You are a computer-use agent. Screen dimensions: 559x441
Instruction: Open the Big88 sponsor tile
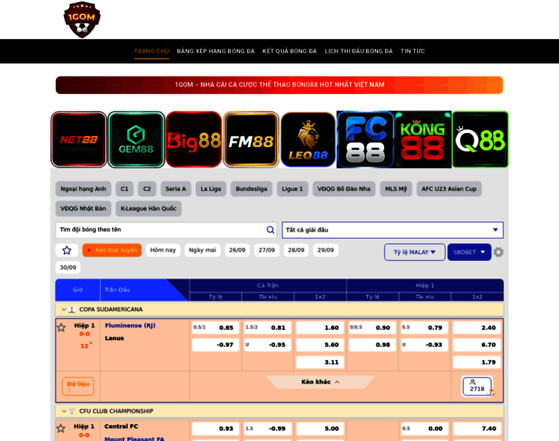(x=193, y=139)
